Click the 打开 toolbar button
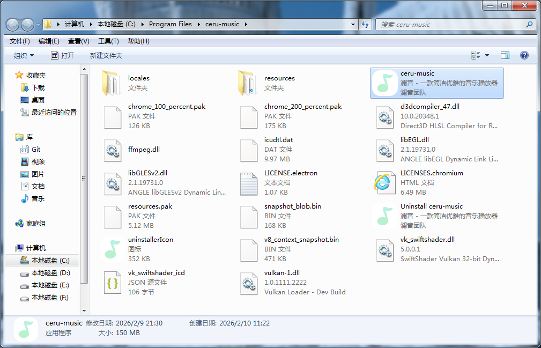The image size is (541, 348). pos(62,55)
